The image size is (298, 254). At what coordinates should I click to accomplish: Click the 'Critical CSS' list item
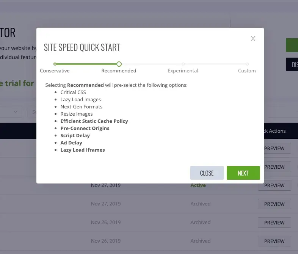[73, 92]
